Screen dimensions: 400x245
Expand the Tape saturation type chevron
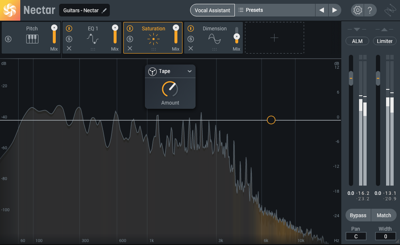click(x=190, y=71)
